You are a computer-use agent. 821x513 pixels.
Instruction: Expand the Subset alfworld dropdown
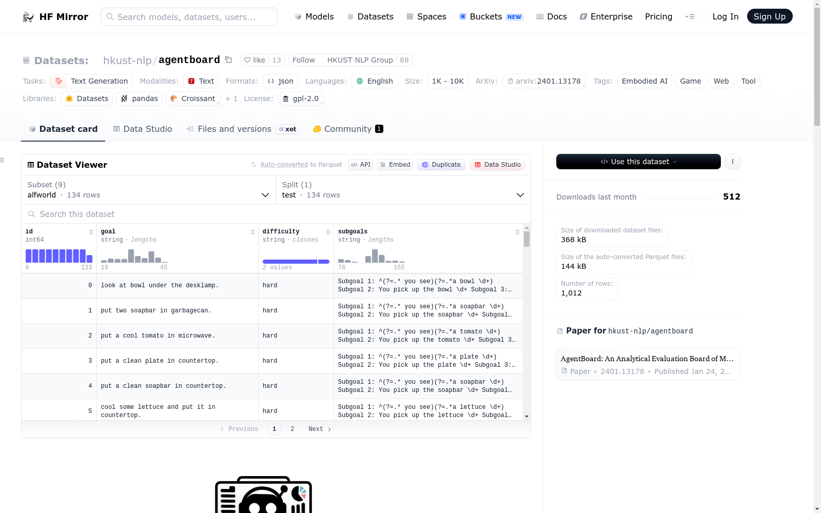click(x=149, y=190)
